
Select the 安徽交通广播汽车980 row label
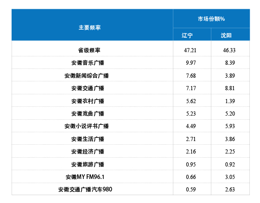(85, 189)
